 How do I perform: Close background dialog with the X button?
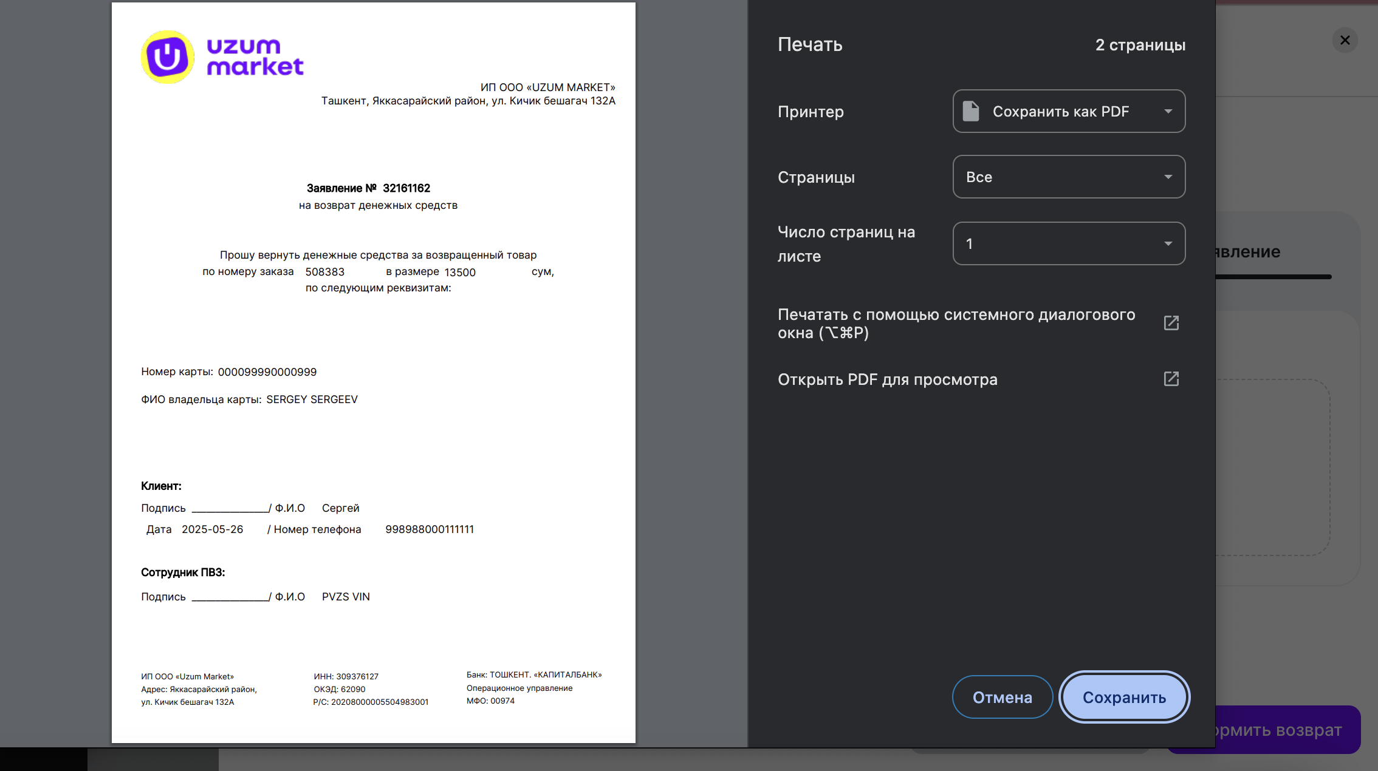pos(1345,40)
